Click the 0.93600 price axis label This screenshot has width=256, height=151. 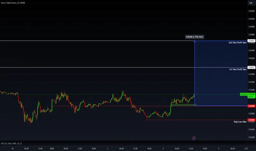[251, 82]
